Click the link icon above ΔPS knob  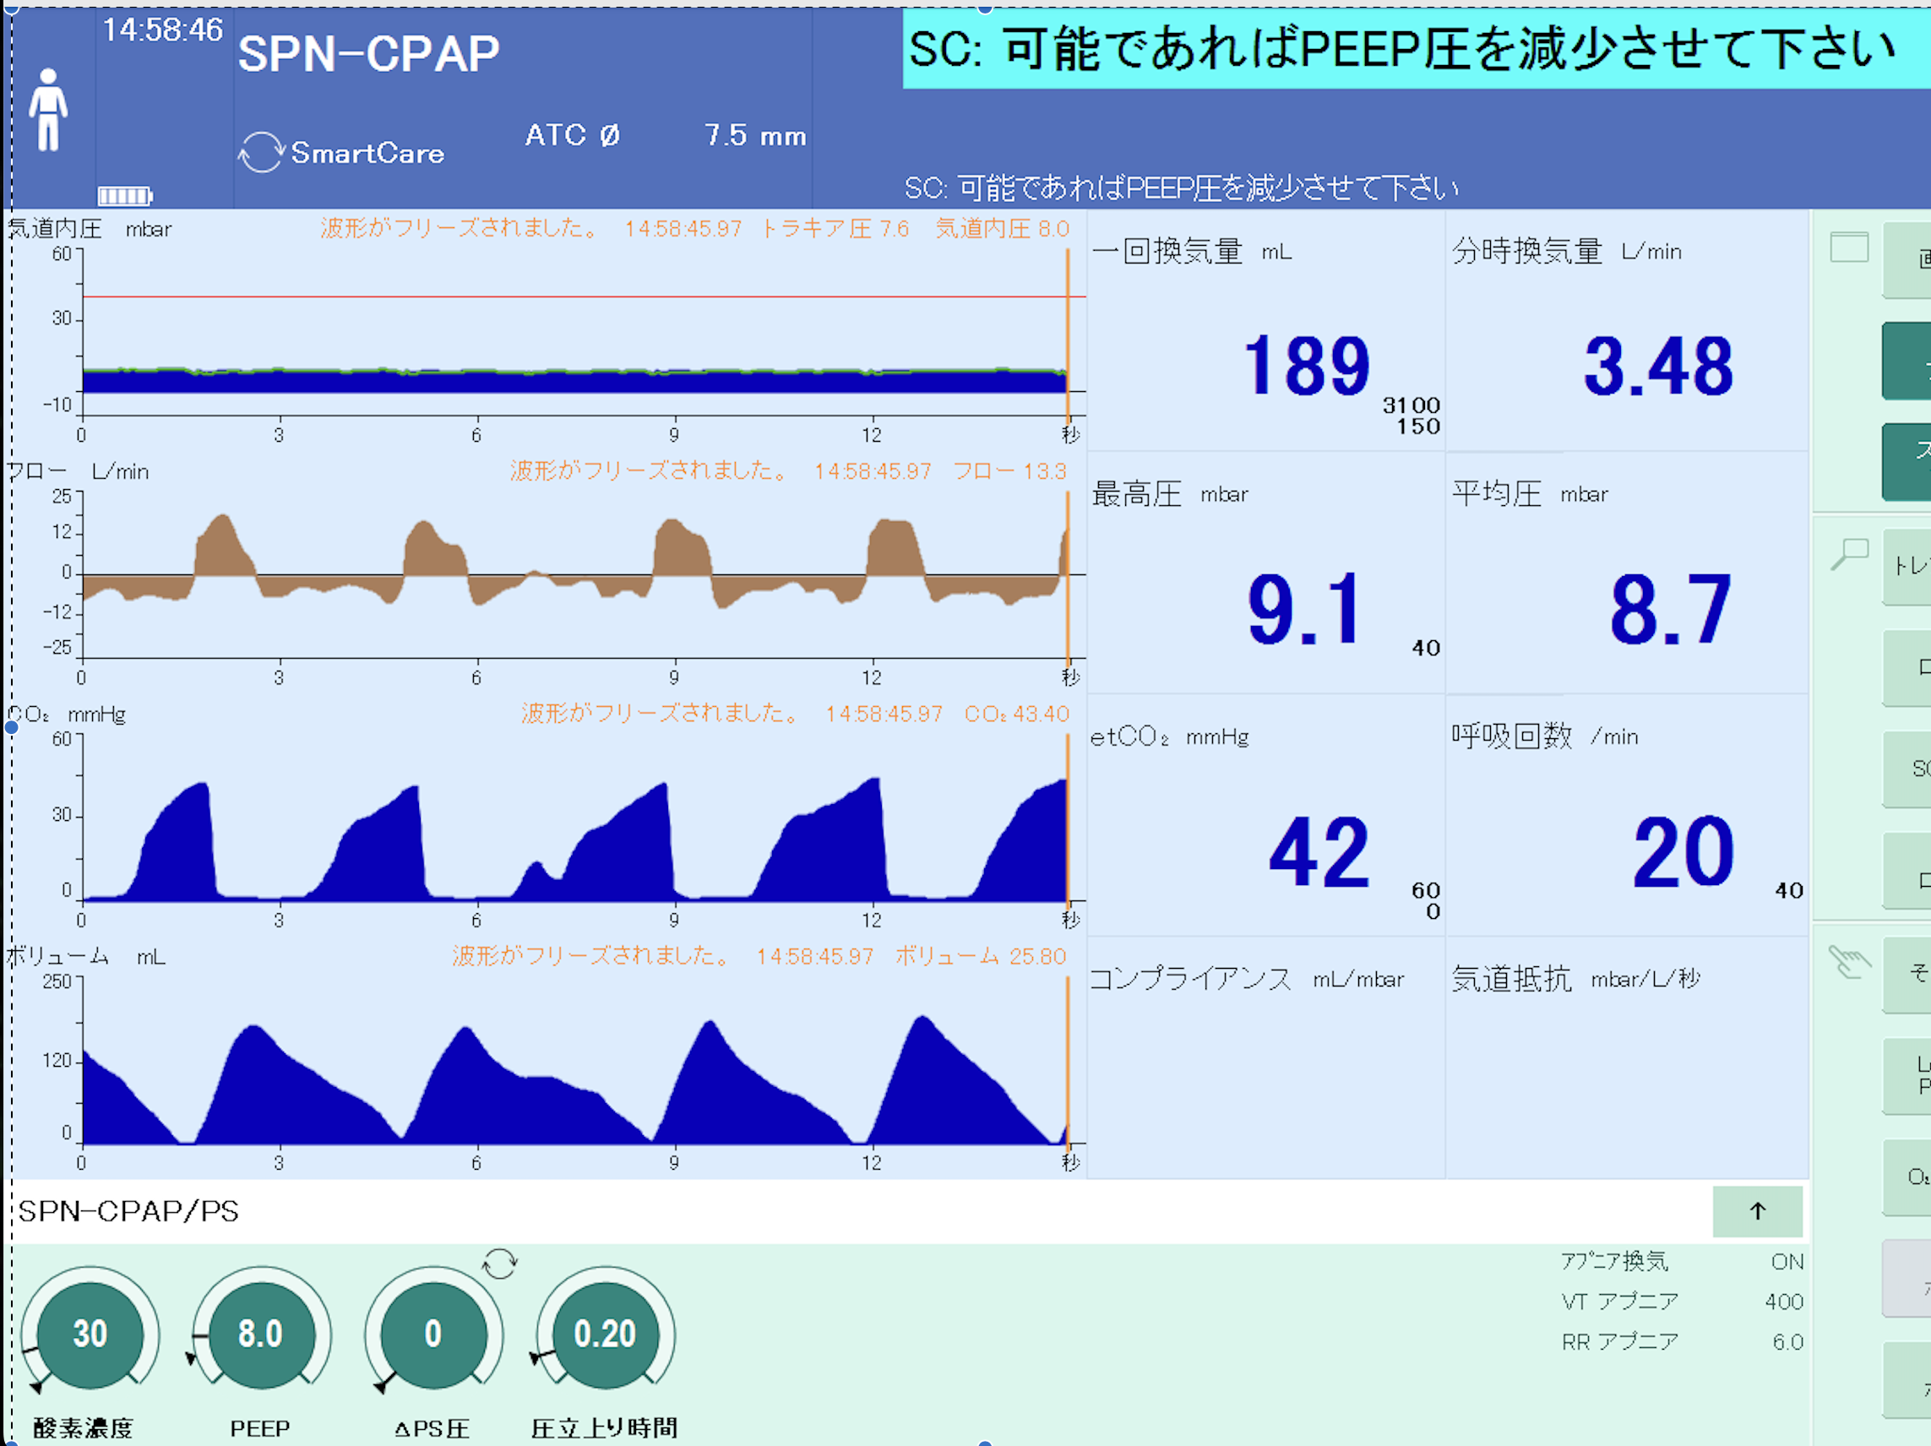[x=499, y=1263]
